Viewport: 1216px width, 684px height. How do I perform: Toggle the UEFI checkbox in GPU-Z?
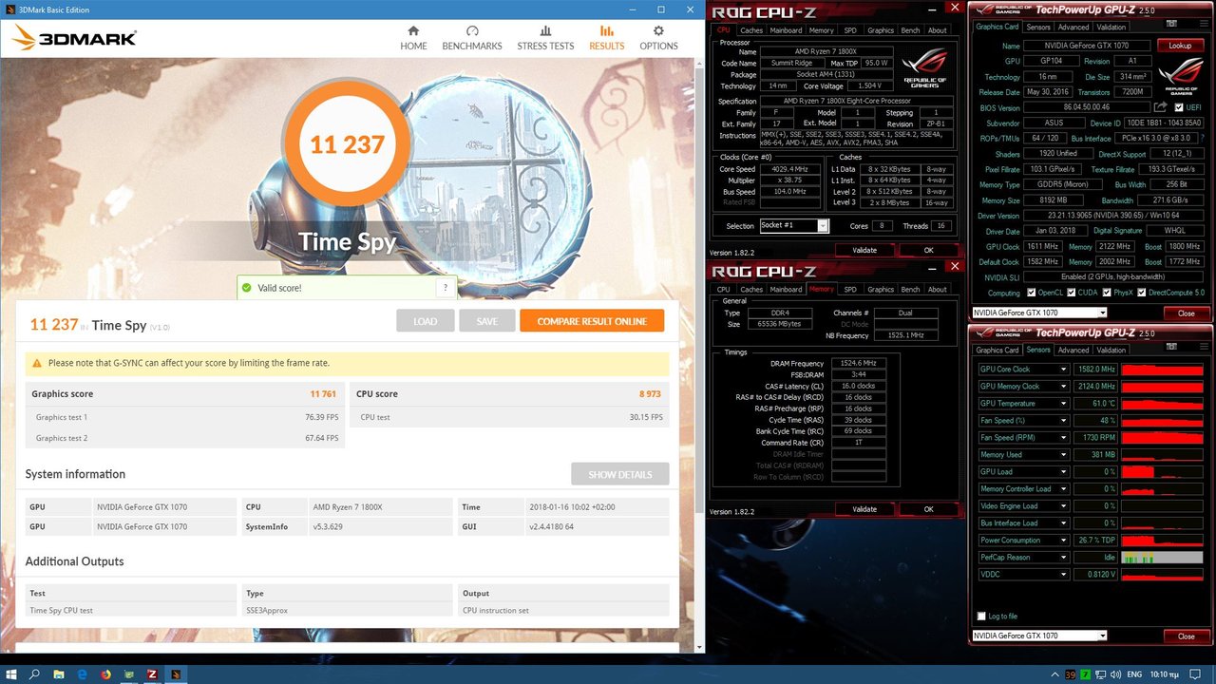(1179, 107)
